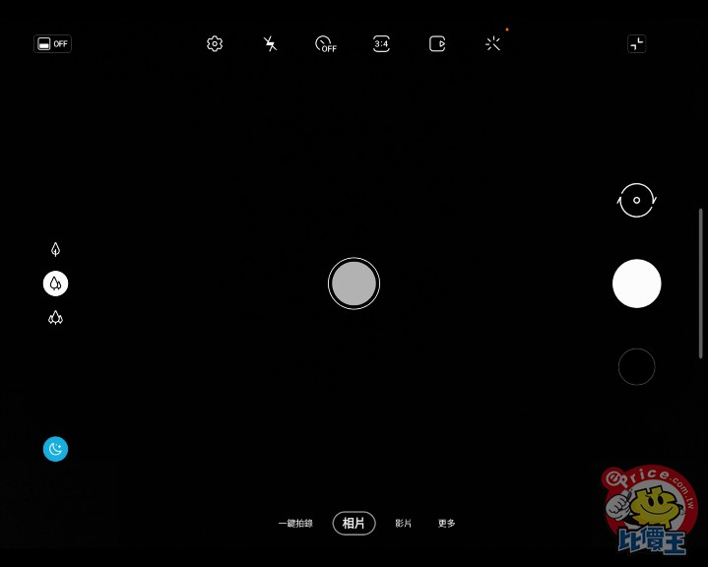The height and width of the screenshot is (567, 708).
Task: Change the 3:4 aspect ratio
Action: coord(381,43)
